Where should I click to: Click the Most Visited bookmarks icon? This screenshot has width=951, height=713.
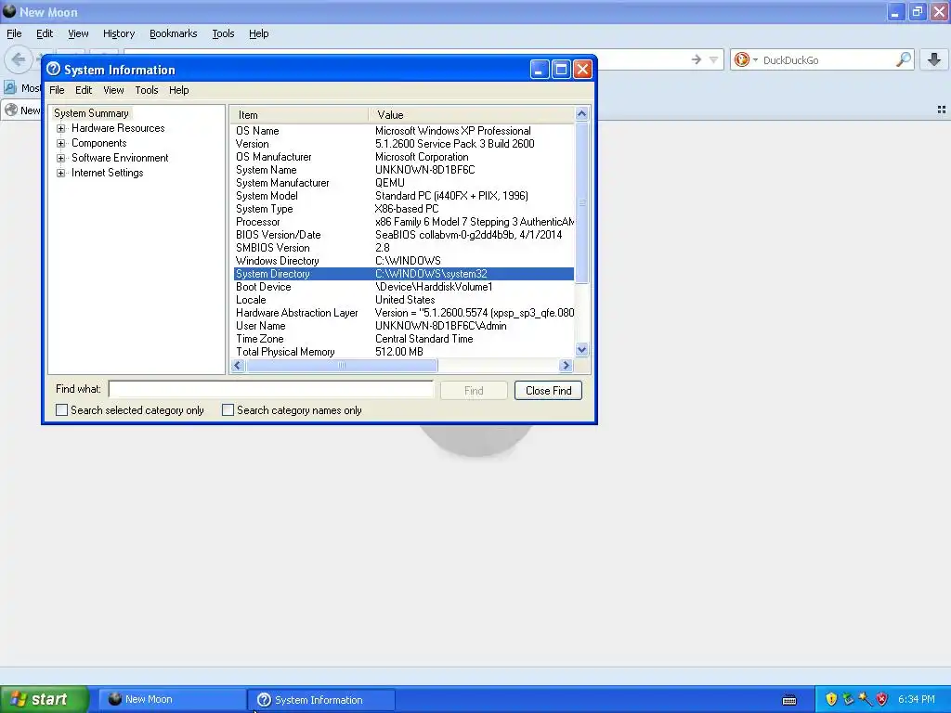coord(10,88)
